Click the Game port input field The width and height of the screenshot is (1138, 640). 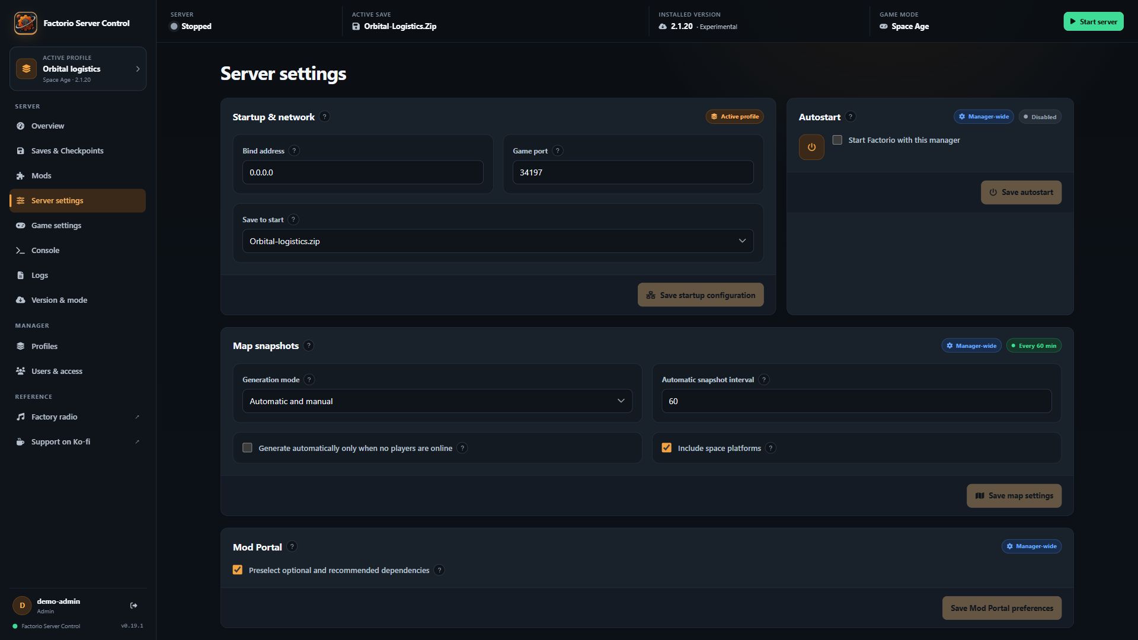click(633, 172)
